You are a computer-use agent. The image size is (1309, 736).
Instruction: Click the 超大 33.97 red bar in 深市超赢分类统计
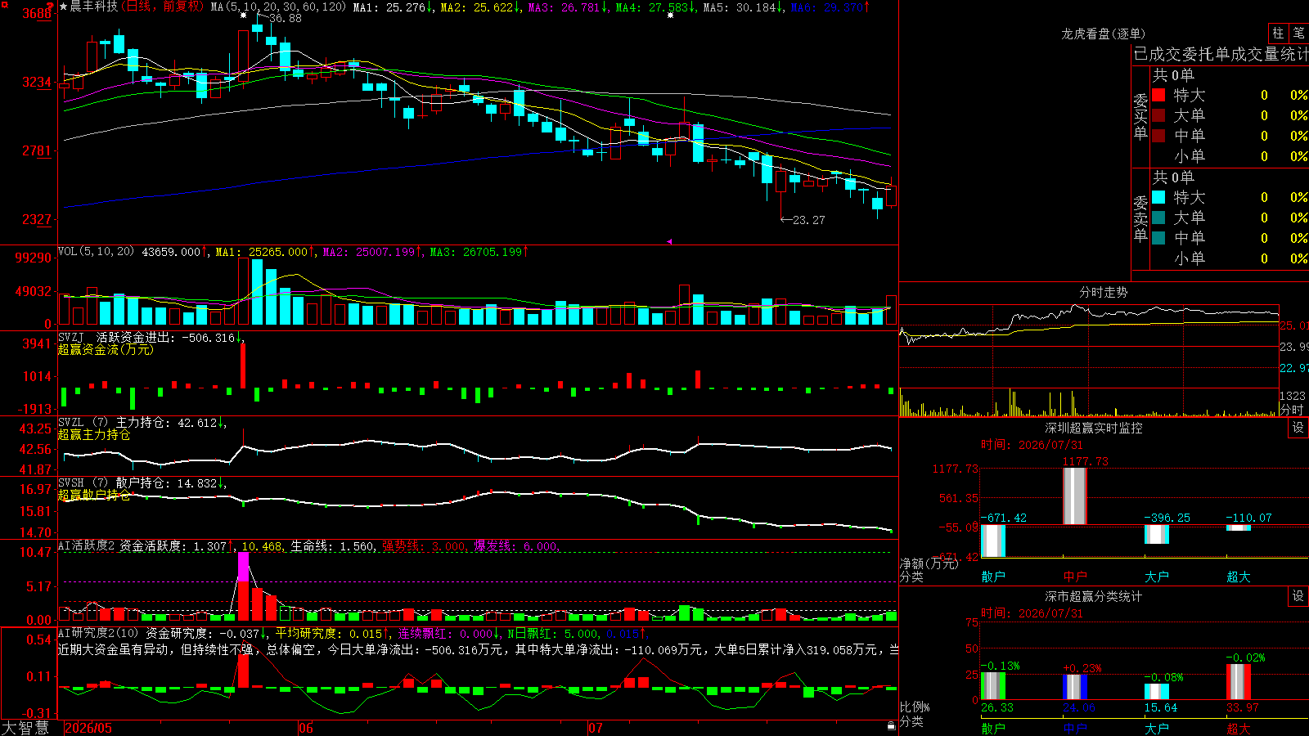[1239, 682]
